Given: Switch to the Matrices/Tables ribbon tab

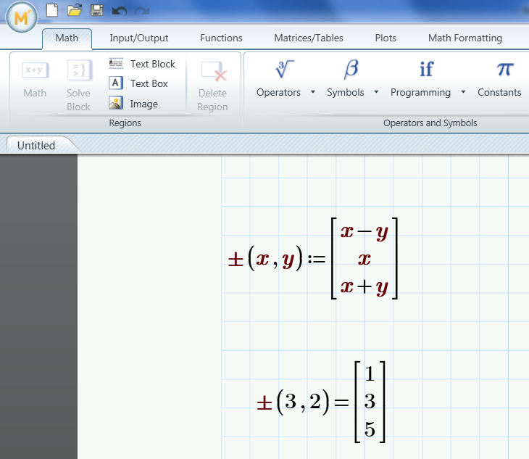Looking at the screenshot, I should [309, 38].
